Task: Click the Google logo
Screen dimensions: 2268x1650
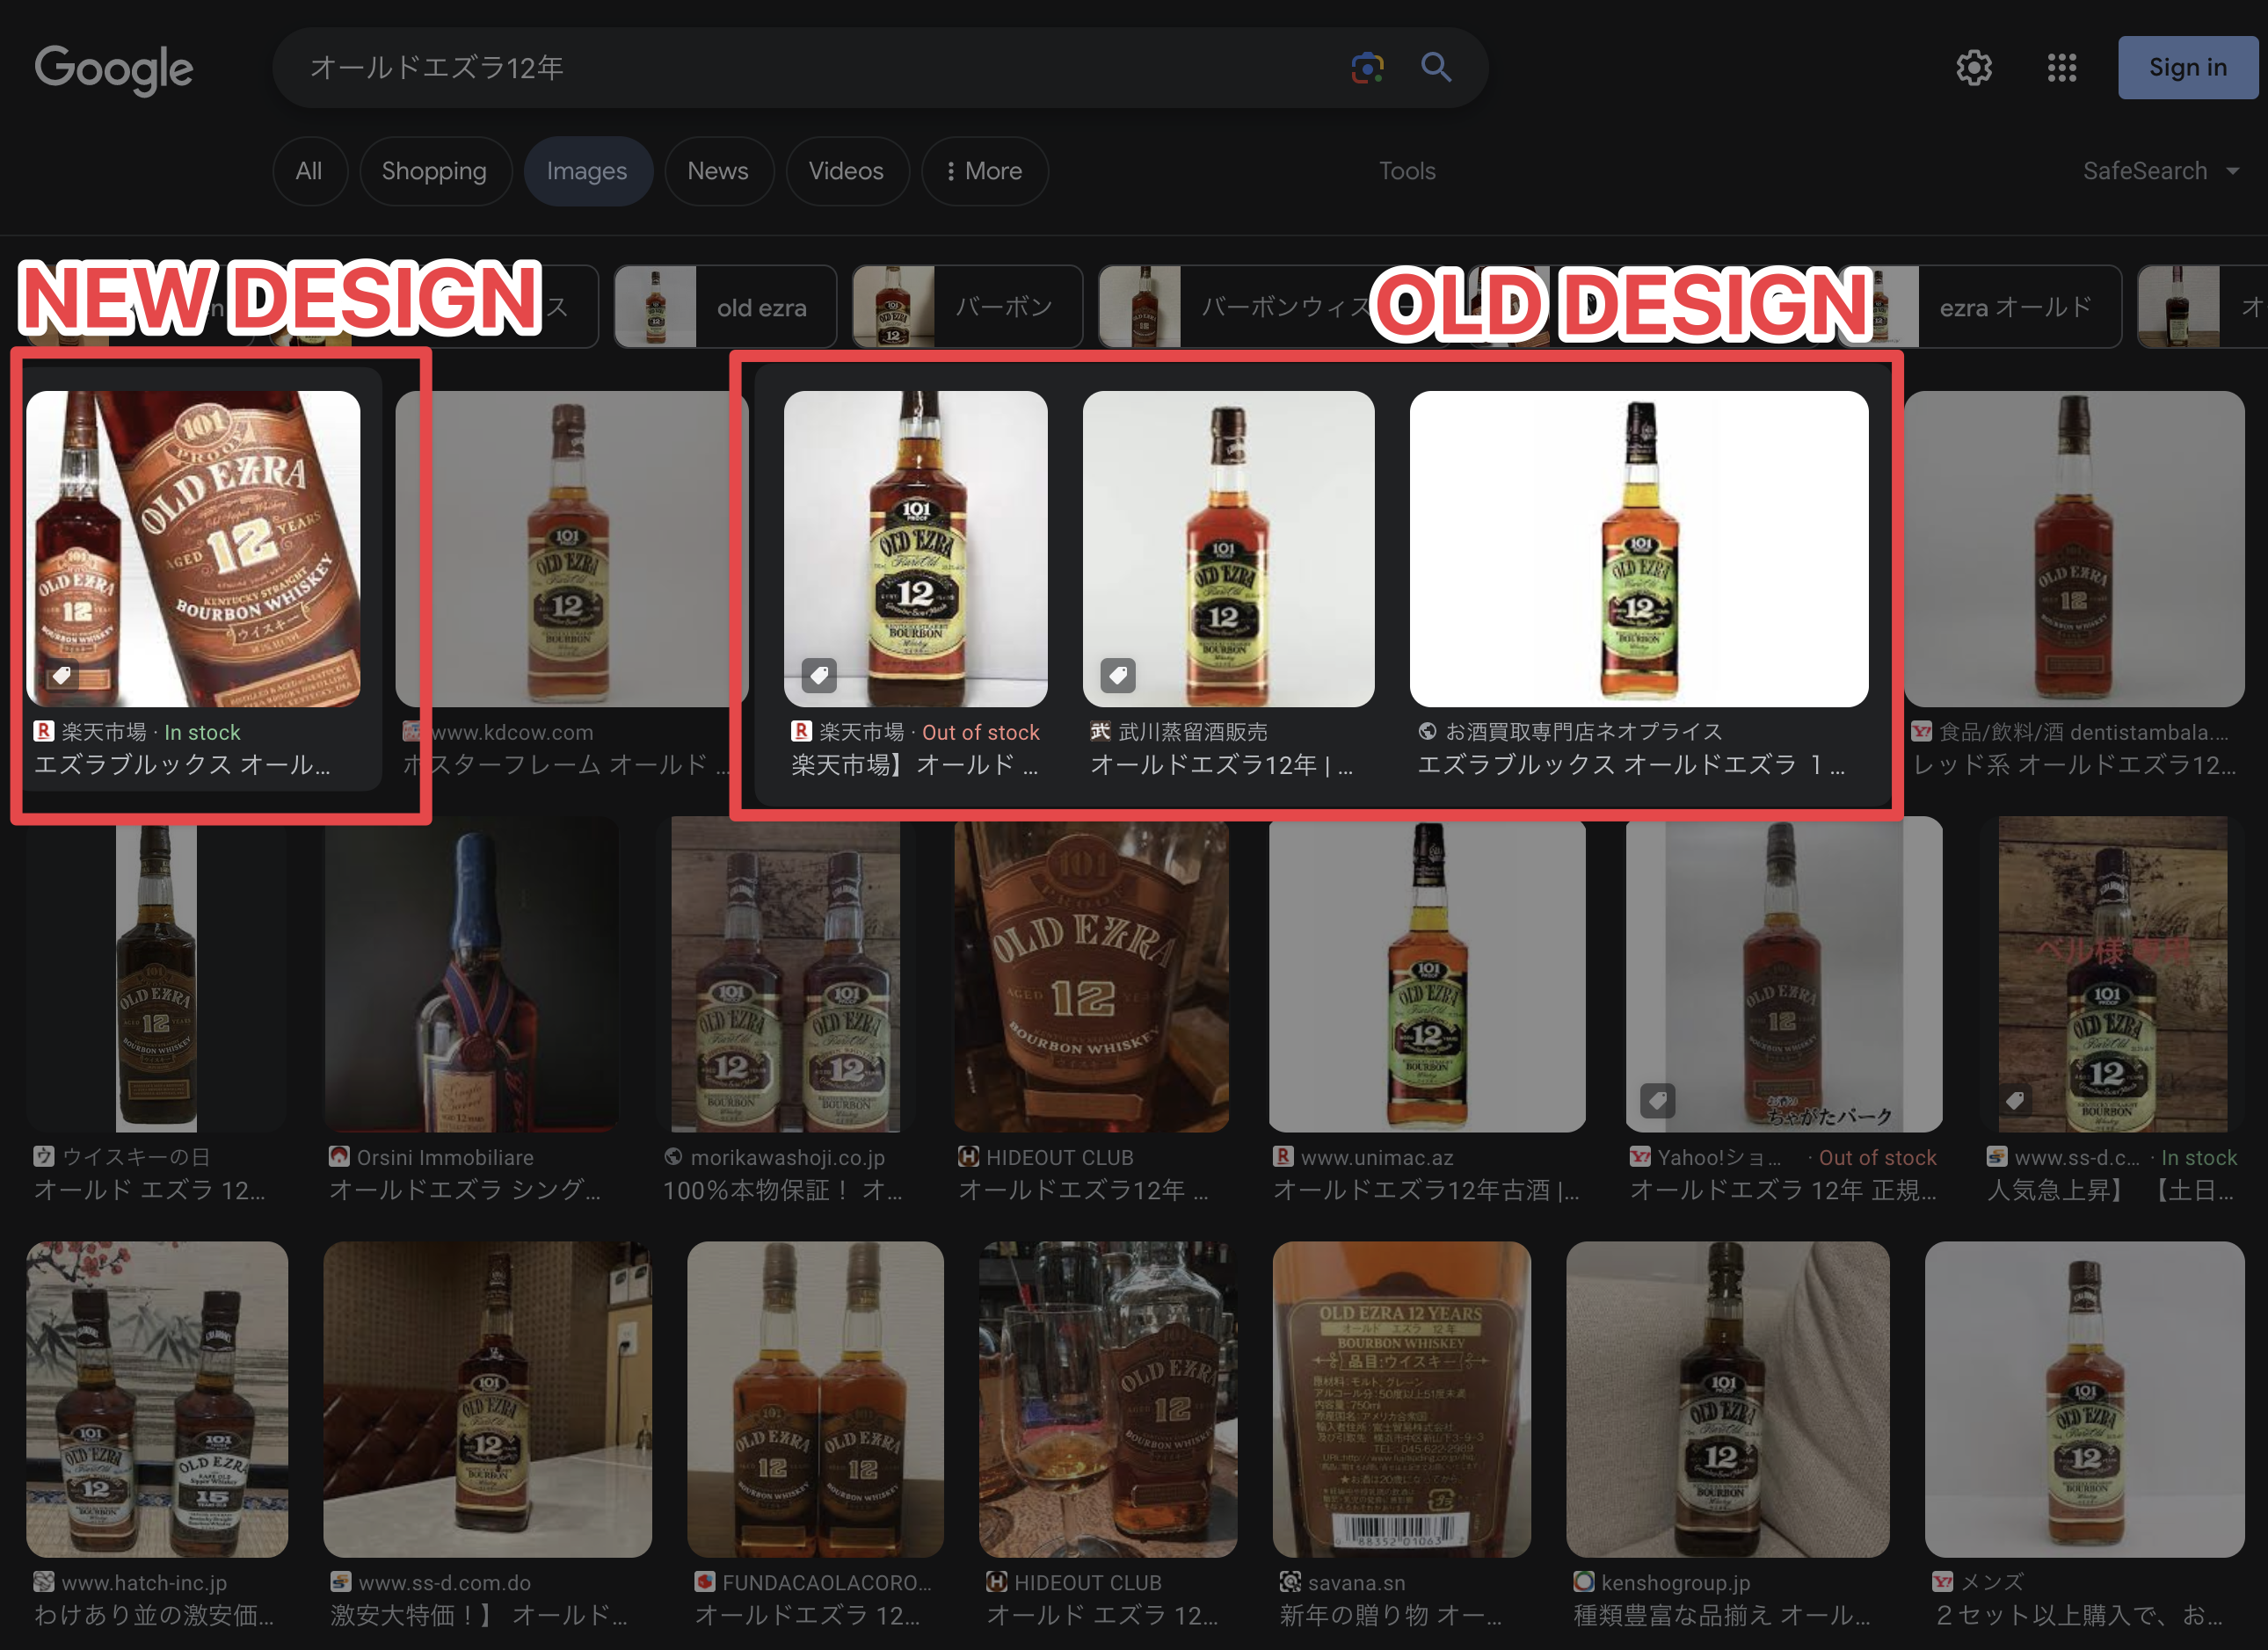Action: [113, 69]
